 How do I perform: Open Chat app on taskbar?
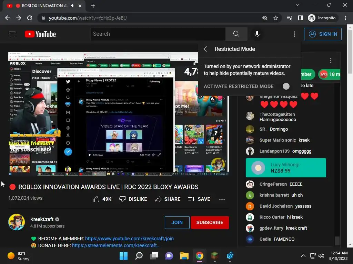point(169,256)
